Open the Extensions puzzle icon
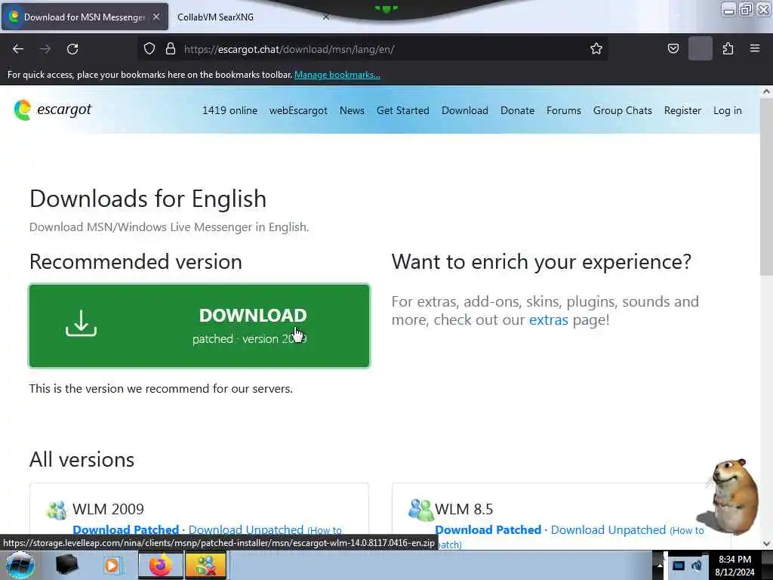Screen dimensions: 773x580 pyautogui.click(x=728, y=48)
